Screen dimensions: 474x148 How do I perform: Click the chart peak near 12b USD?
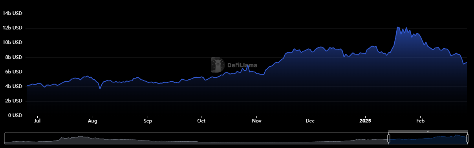397,27
